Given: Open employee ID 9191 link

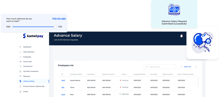Looking at the screenshot, I should (x=63, y=87).
